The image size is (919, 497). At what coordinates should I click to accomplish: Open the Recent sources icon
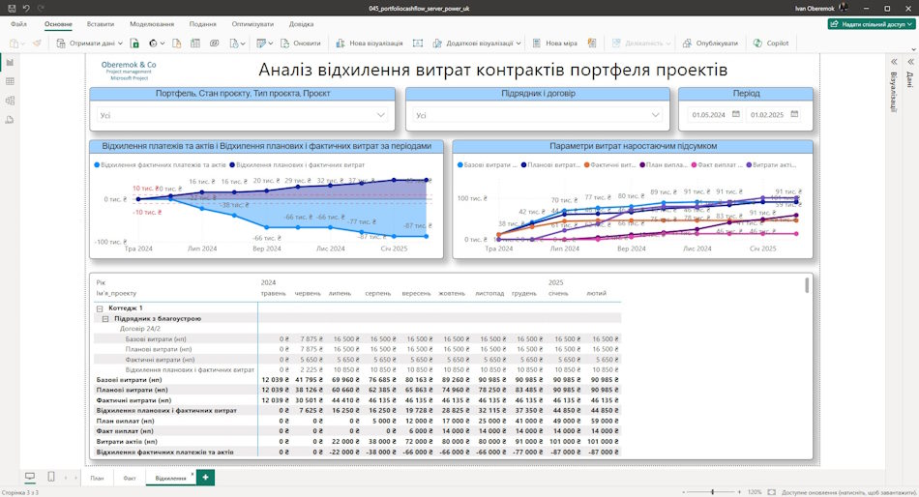pyautogui.click(x=234, y=43)
